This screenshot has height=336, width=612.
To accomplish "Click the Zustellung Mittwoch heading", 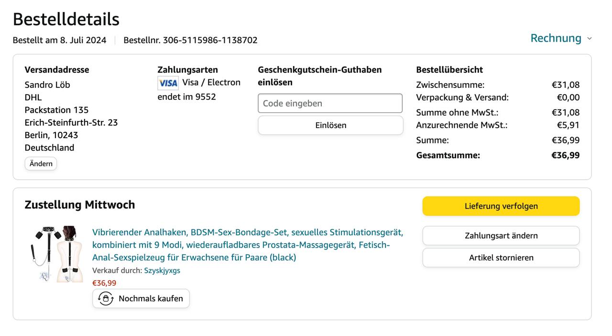I will pyautogui.click(x=80, y=205).
